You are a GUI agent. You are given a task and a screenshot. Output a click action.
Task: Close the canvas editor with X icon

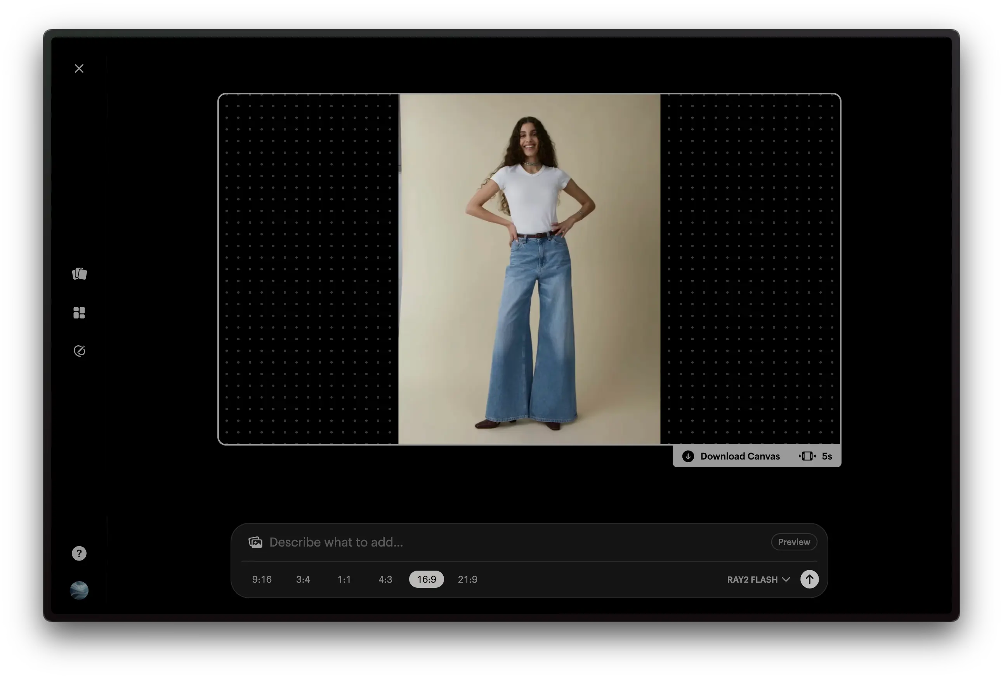(79, 68)
